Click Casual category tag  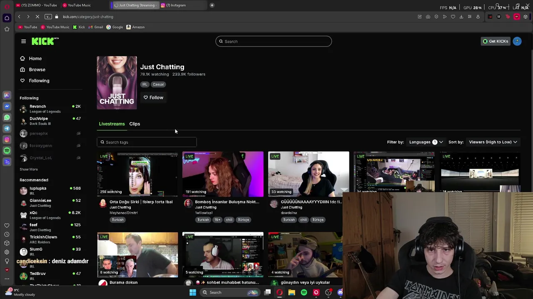pyautogui.click(x=158, y=84)
